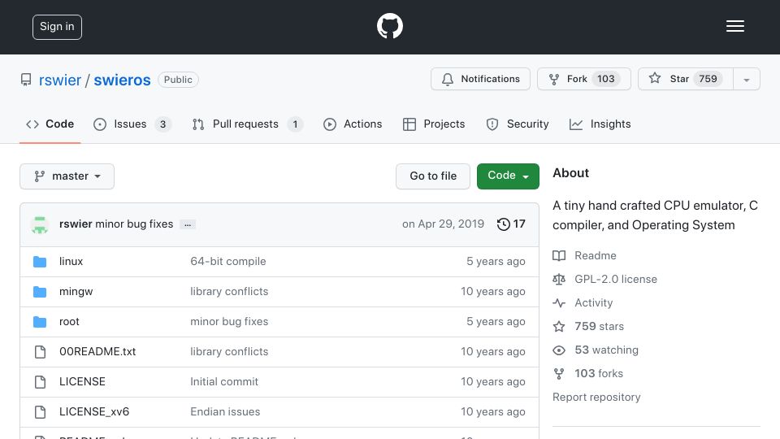
Task: Fork the repository with Fork button
Action: pos(584,79)
